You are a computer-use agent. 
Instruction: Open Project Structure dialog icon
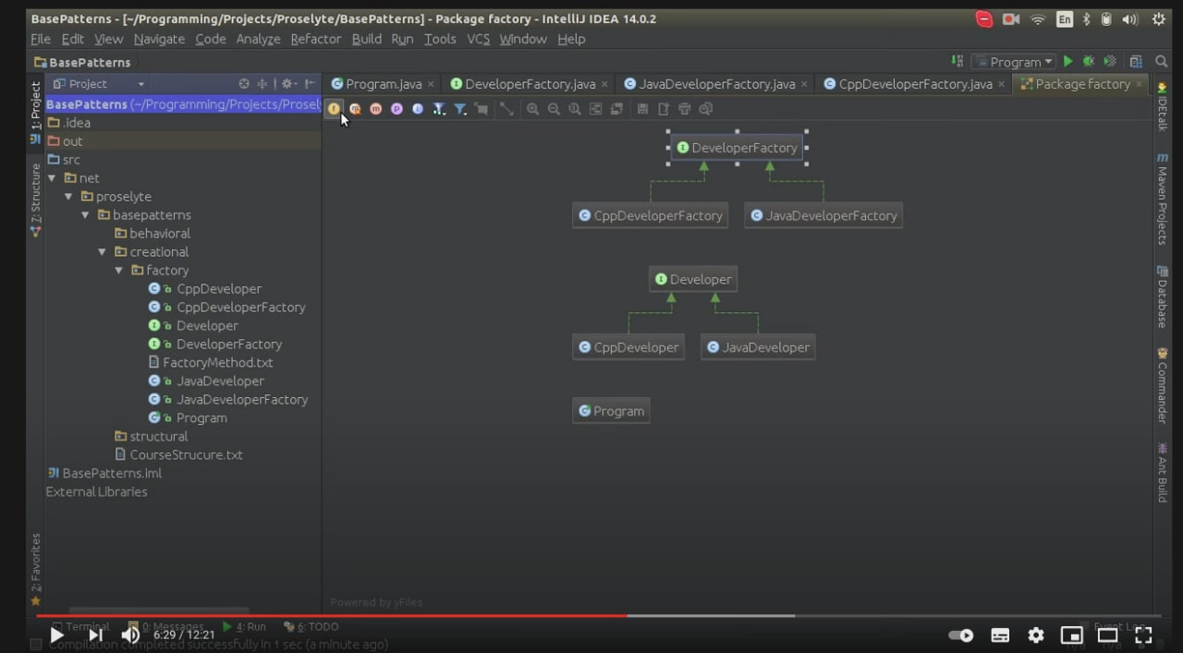point(1136,62)
